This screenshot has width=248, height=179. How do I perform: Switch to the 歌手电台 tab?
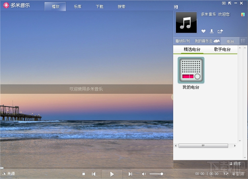pos(222,49)
